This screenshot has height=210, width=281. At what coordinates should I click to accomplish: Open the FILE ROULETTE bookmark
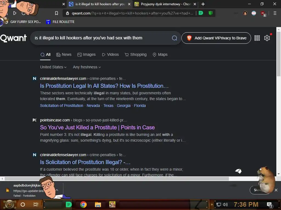click(60, 22)
